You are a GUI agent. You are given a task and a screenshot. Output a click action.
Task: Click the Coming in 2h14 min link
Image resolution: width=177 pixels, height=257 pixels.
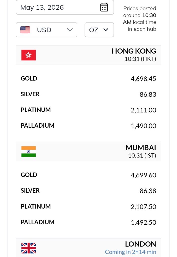(131, 252)
